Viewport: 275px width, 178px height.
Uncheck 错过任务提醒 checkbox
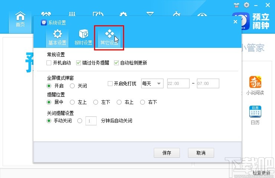[x=78, y=63]
